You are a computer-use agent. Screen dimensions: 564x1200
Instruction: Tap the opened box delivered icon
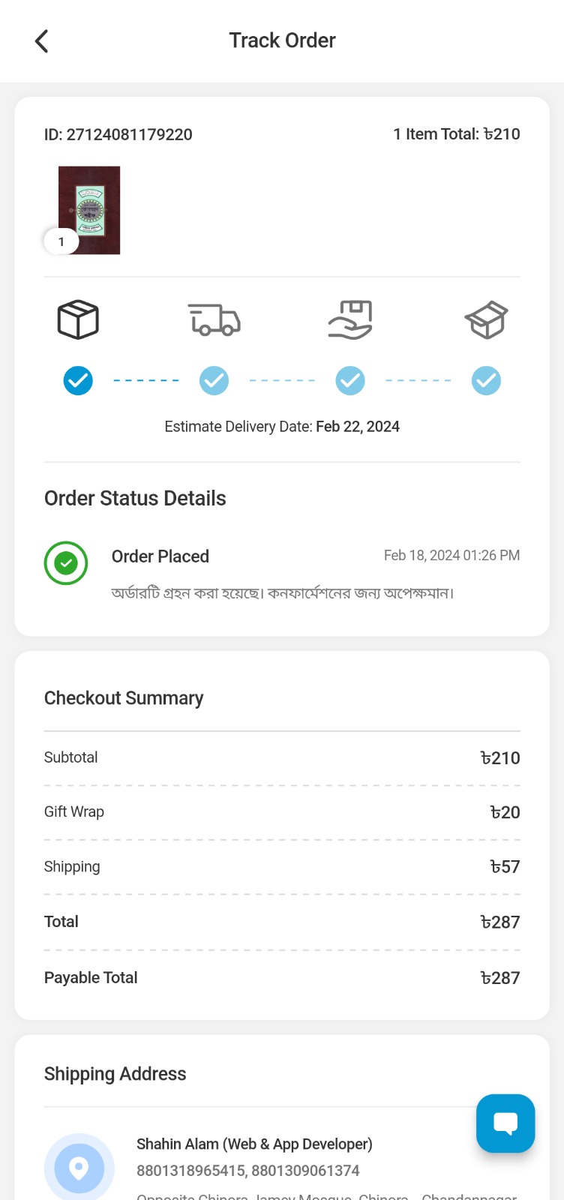click(x=486, y=319)
